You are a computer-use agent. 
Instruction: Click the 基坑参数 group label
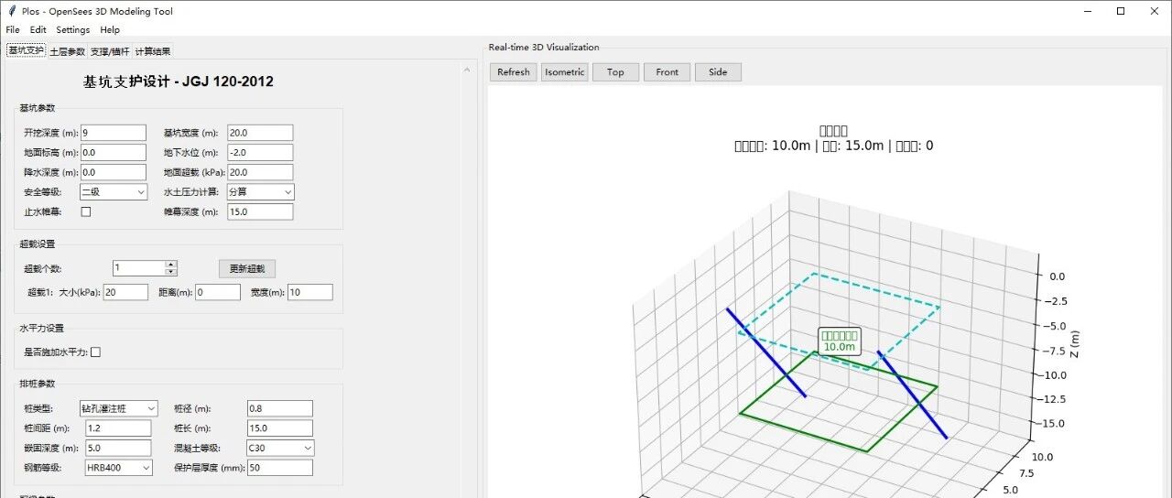point(37,108)
